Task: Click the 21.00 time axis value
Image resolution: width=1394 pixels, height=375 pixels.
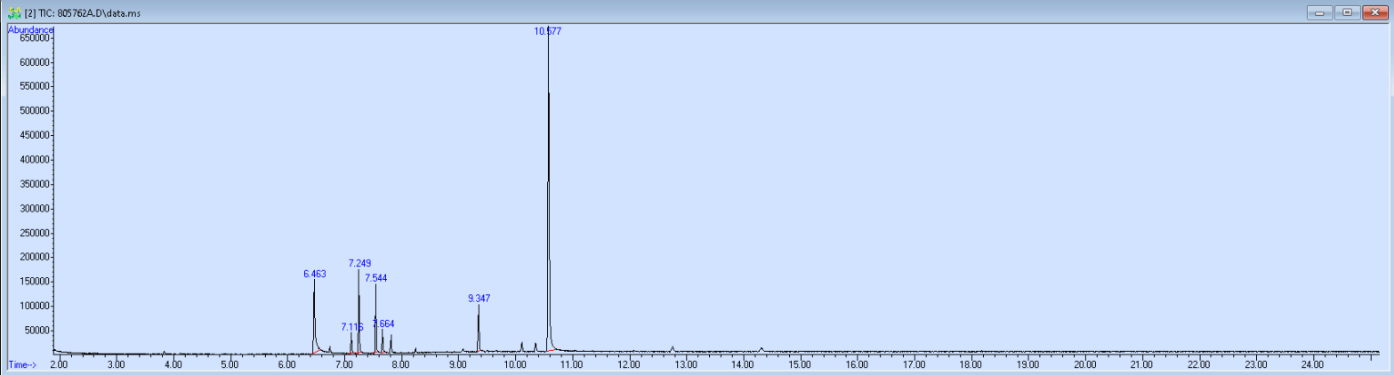Action: 1141,364
